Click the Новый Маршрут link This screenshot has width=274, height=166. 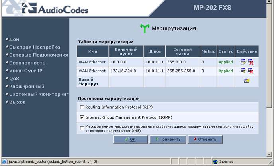[88, 81]
